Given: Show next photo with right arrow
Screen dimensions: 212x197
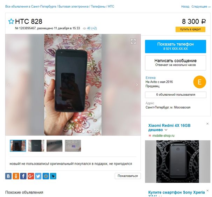Looking at the screenshot, I should point(137,85).
